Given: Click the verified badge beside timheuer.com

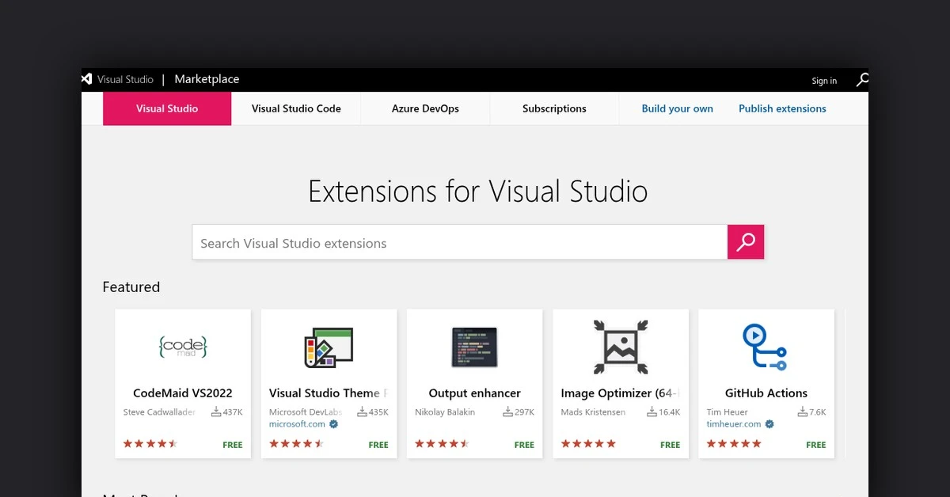Looking at the screenshot, I should coord(767,423).
